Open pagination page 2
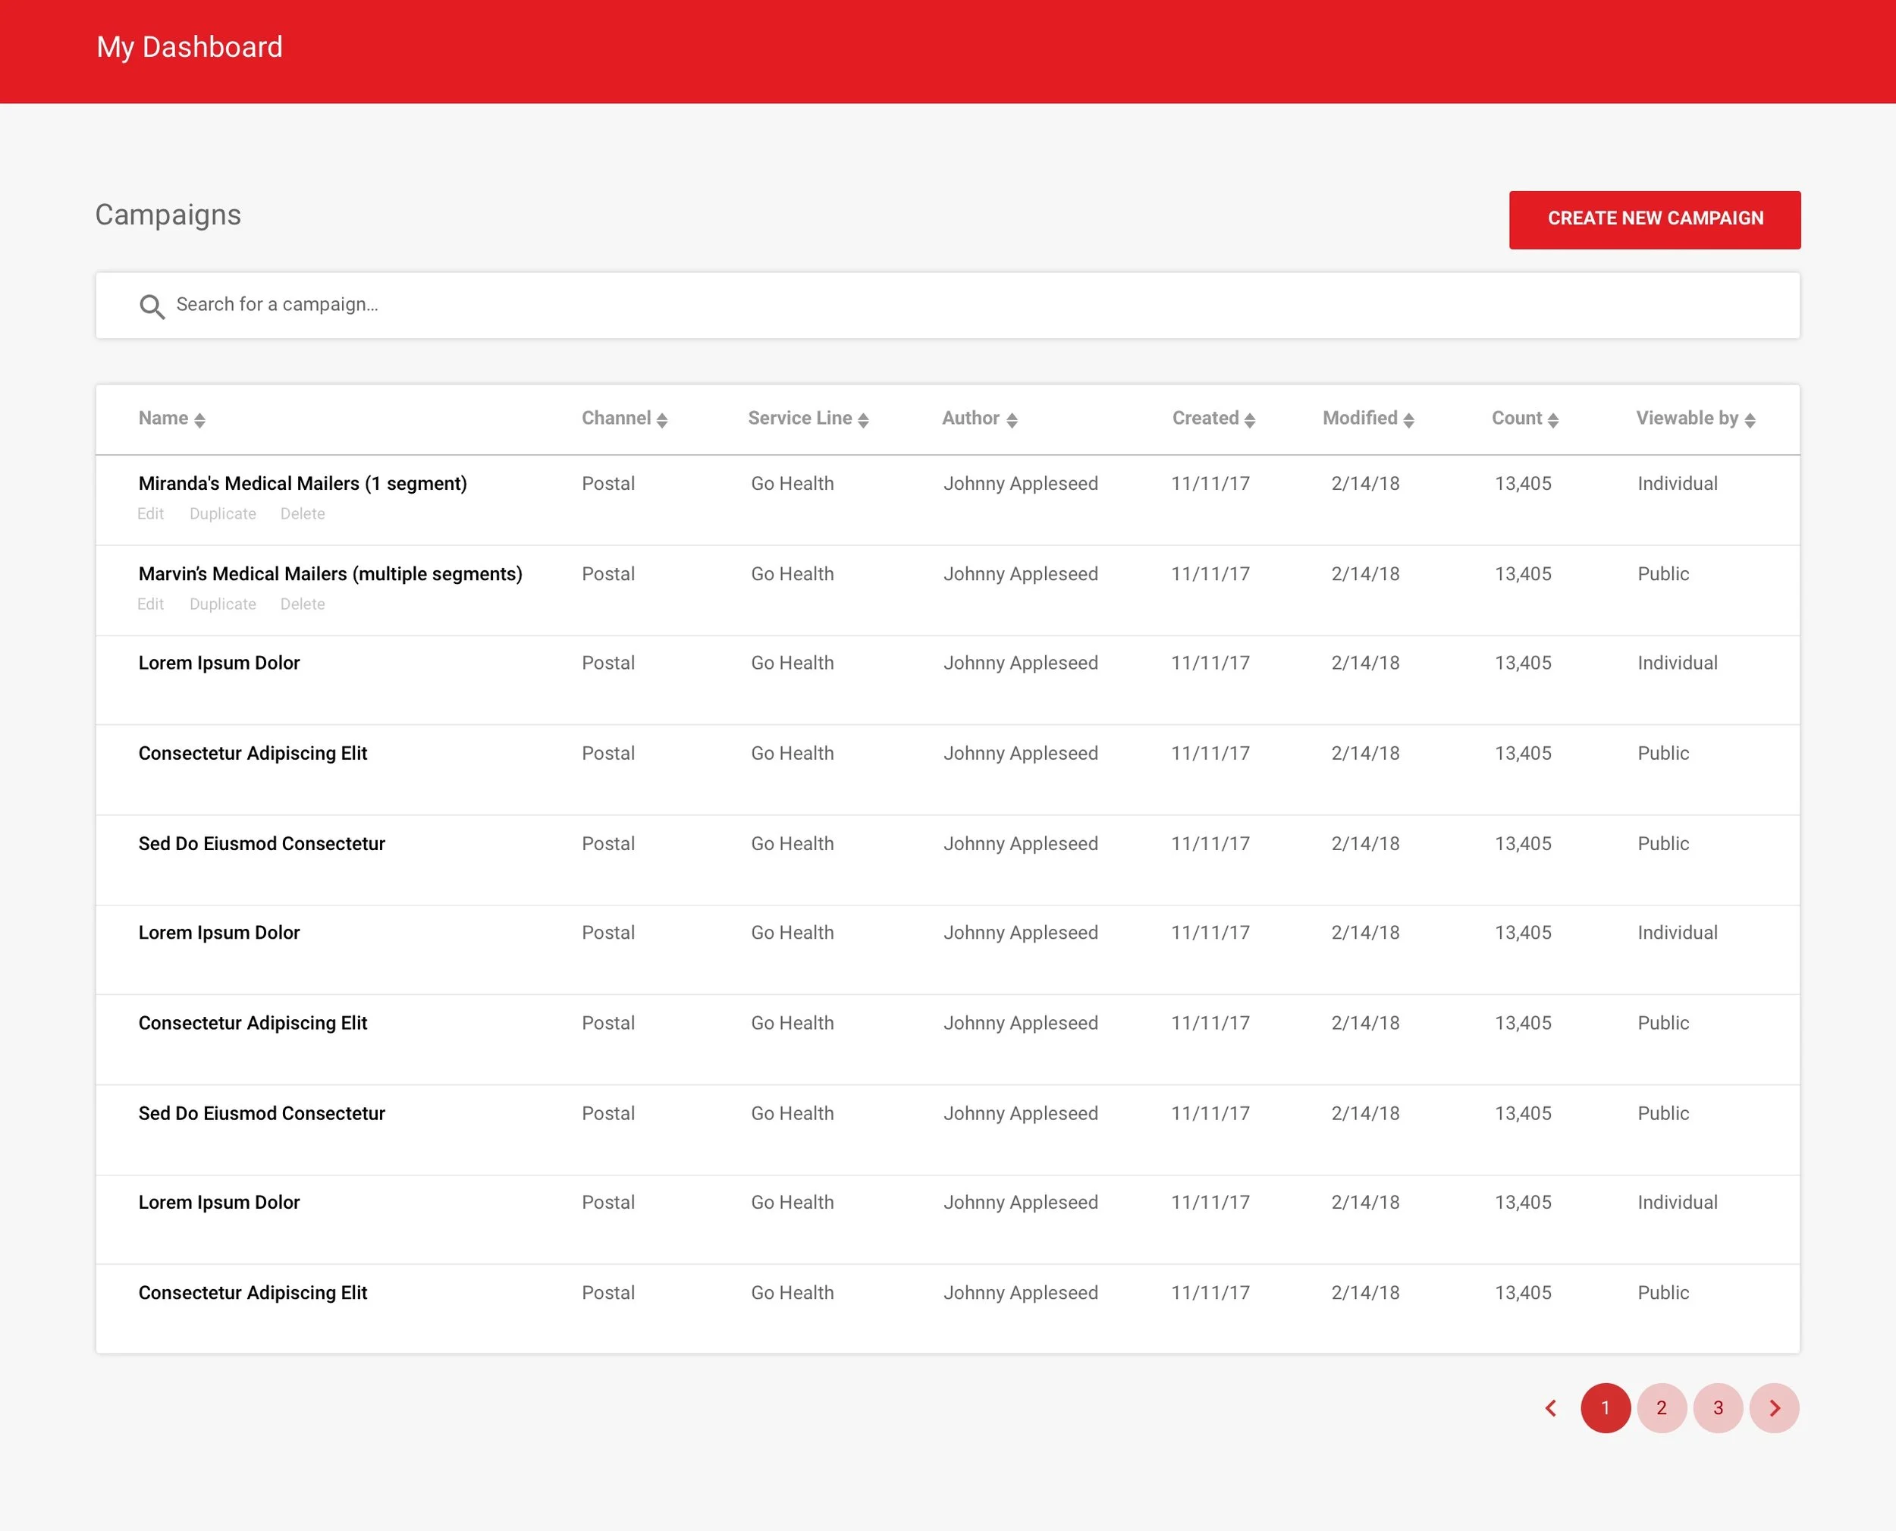 [1662, 1407]
